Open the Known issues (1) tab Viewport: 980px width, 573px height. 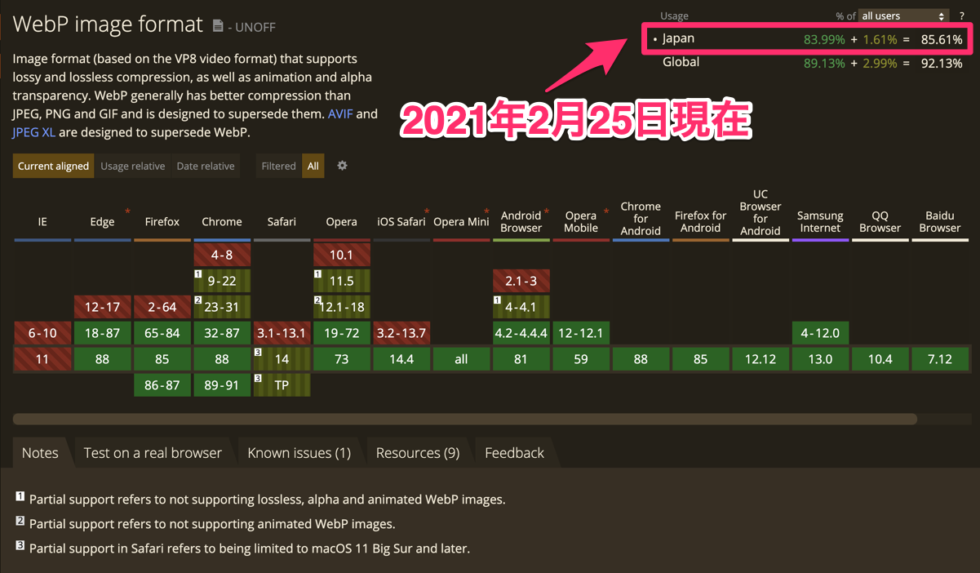pos(299,453)
